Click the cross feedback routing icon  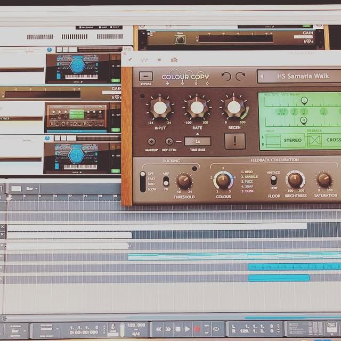pos(314,140)
